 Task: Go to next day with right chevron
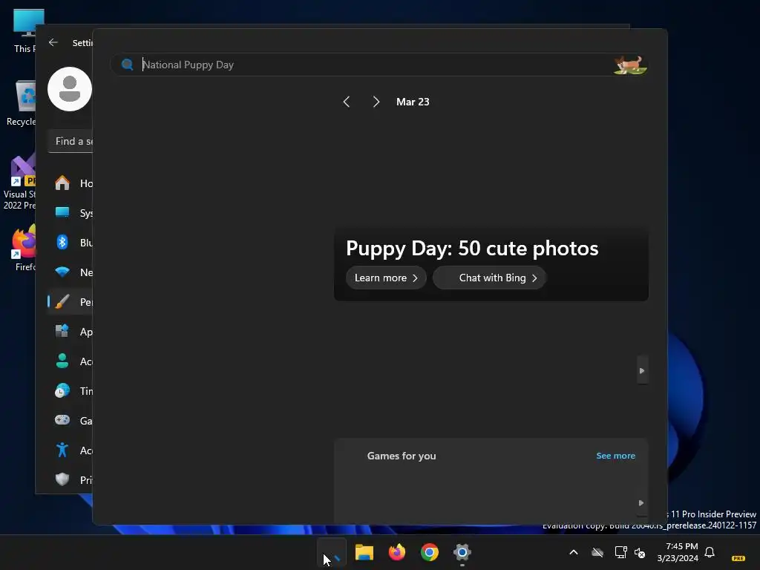[376, 102]
